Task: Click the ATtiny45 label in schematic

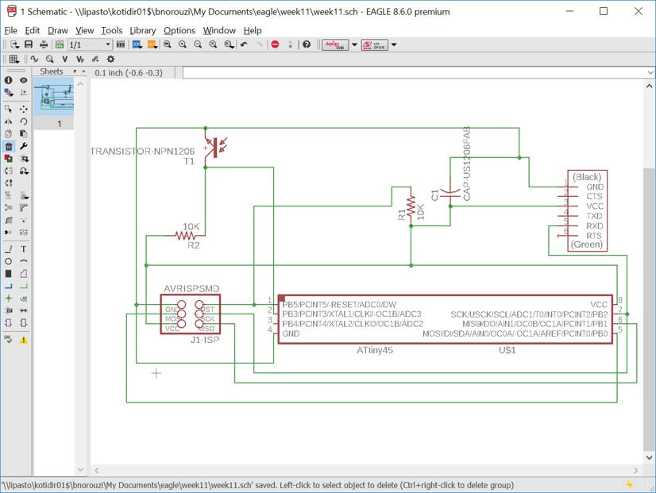Action: point(374,350)
